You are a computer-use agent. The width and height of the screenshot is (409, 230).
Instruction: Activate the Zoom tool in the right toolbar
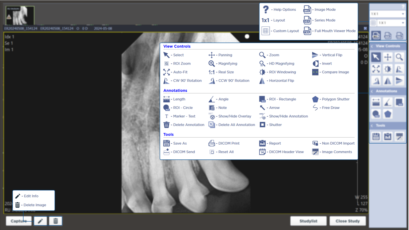coord(399,57)
